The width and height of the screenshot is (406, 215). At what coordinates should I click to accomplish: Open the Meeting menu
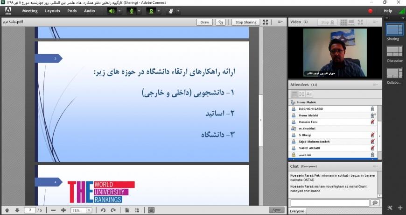tap(30, 11)
